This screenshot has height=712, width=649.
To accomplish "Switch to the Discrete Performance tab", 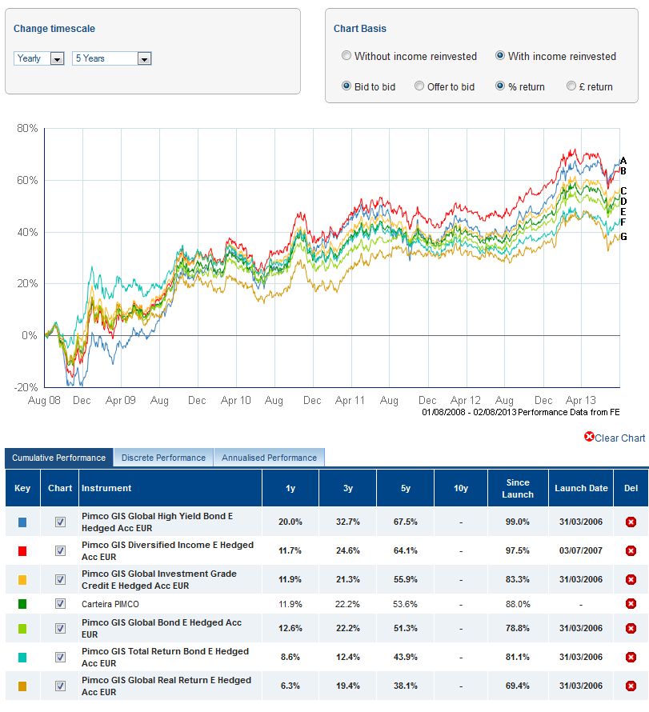I will (x=163, y=458).
